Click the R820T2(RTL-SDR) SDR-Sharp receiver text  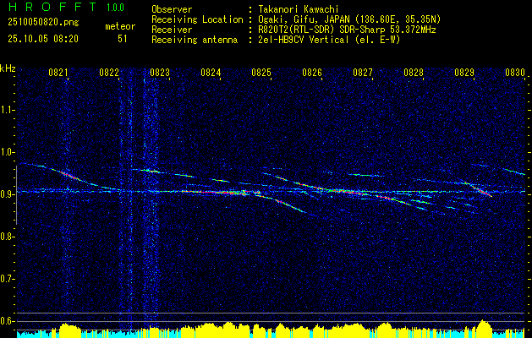click(x=347, y=30)
